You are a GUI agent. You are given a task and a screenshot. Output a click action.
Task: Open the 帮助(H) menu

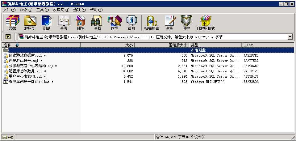click(x=96, y=10)
